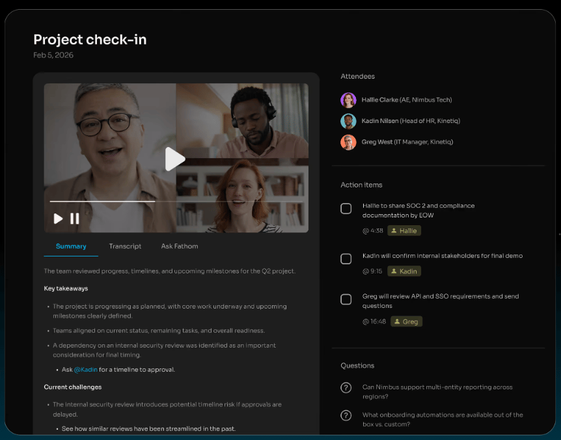The image size is (561, 440).
Task: Click the Greg assignee tag
Action: 407,322
